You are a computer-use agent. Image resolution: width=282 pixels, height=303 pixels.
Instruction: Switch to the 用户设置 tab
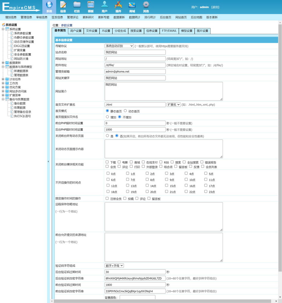click(x=76, y=31)
